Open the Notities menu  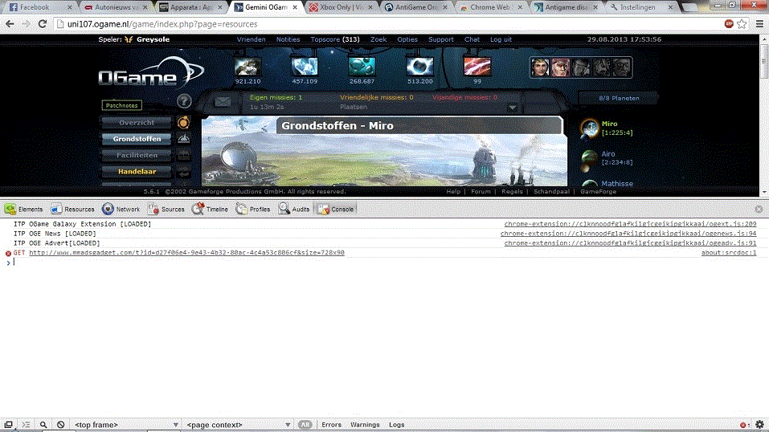pos(288,39)
